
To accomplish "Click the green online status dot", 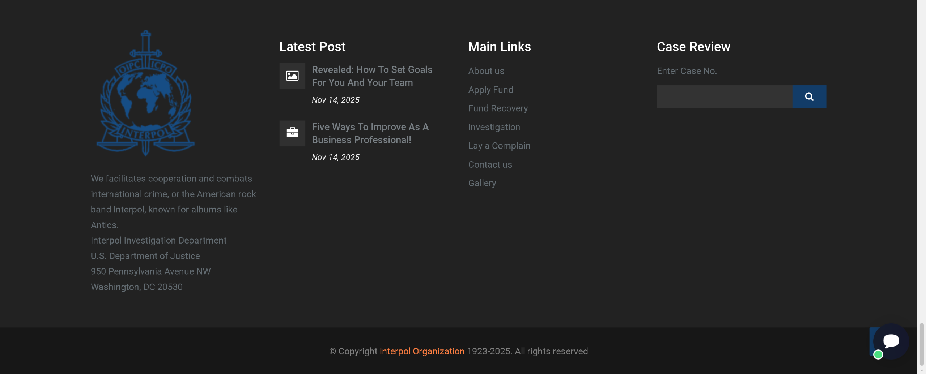I will (x=878, y=354).
